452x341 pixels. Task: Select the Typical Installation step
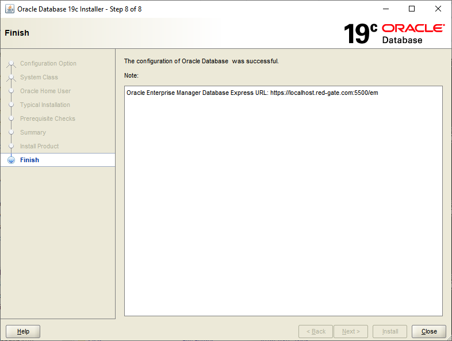pos(45,105)
